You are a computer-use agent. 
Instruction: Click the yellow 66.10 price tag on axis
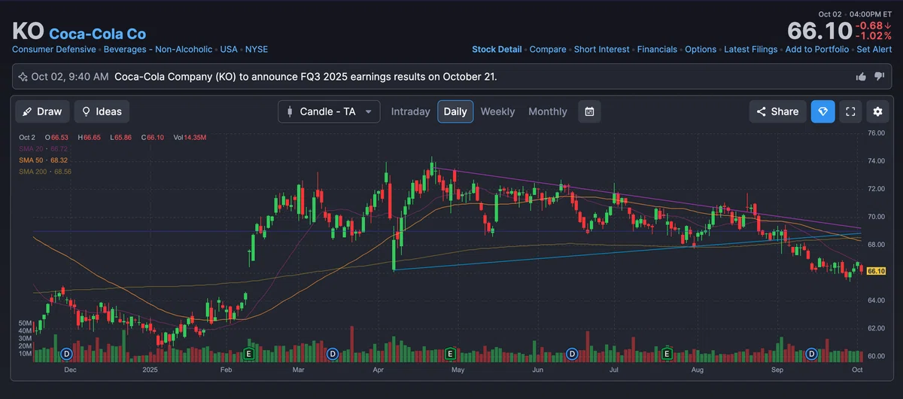875,271
